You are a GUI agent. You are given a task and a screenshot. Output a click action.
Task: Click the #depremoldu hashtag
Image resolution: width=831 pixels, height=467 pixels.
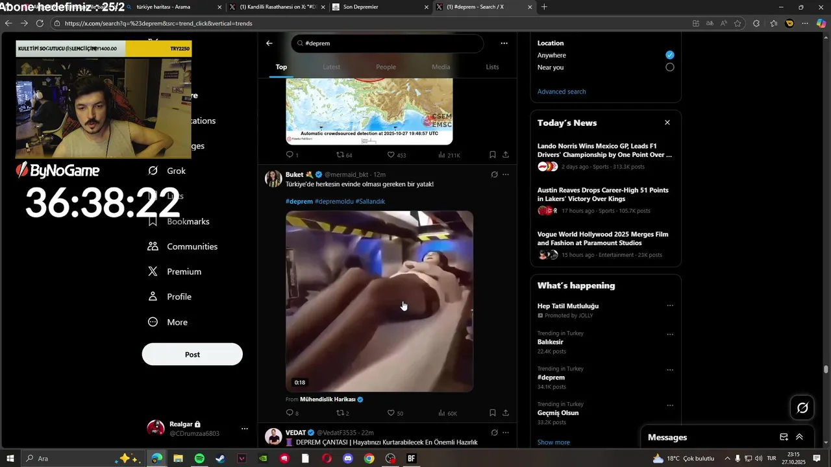pos(334,202)
